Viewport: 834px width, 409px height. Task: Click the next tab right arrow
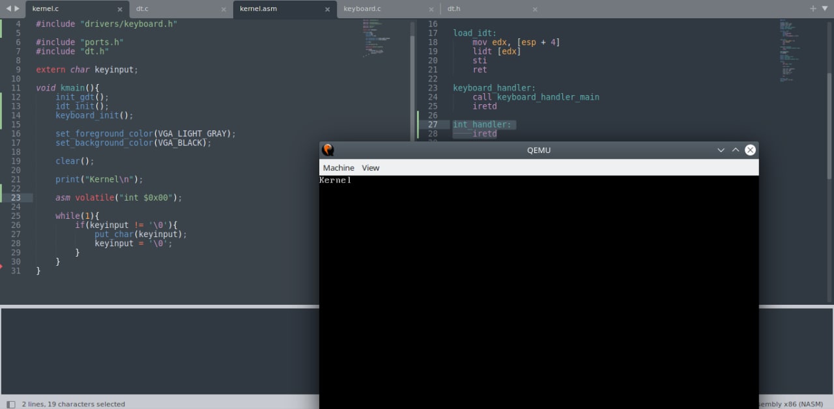coord(17,8)
